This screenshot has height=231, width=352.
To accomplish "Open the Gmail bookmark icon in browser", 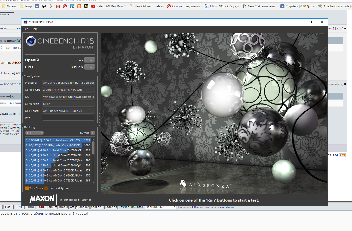I will (x=58, y=6).
